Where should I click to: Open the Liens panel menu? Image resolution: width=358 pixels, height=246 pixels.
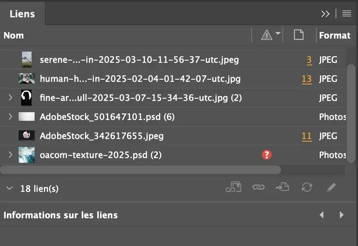(x=346, y=13)
